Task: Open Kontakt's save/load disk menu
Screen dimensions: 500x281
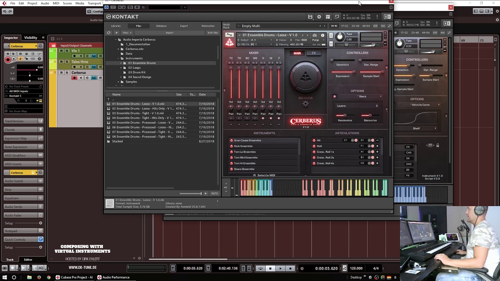Action: [x=310, y=17]
